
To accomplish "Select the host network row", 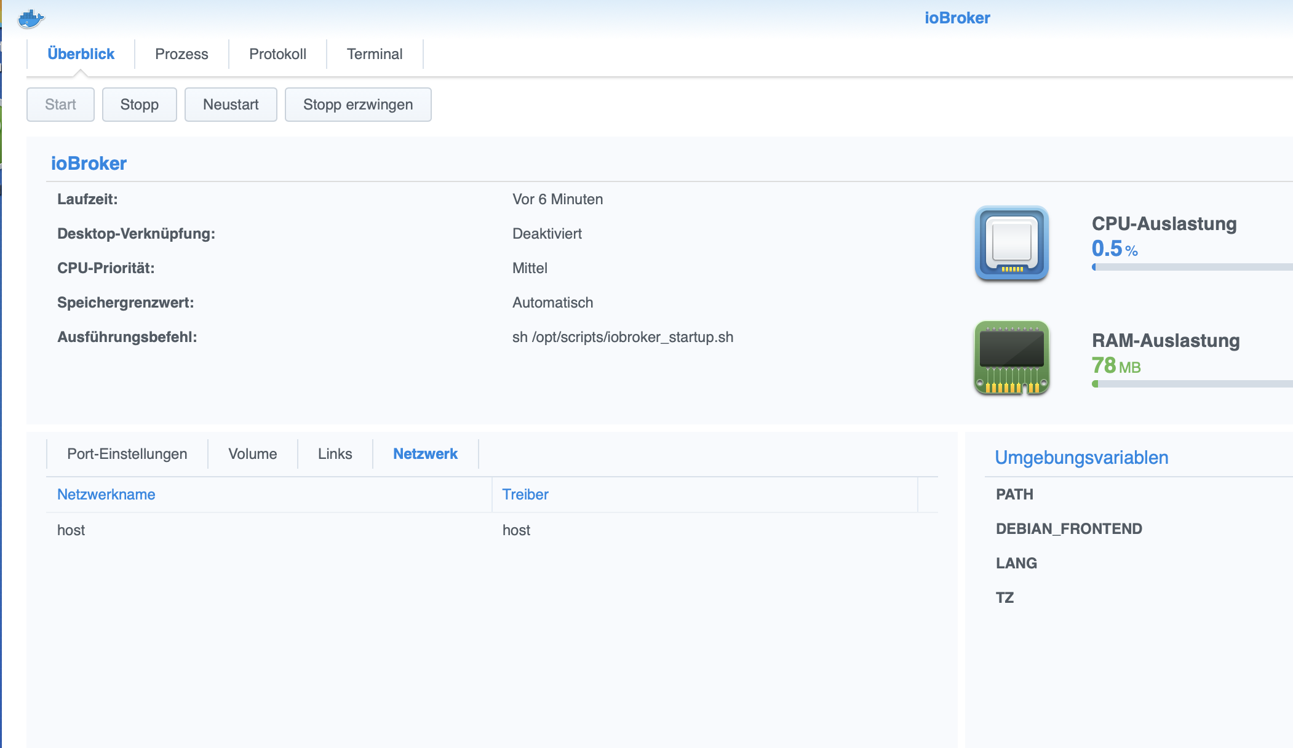I will point(71,530).
